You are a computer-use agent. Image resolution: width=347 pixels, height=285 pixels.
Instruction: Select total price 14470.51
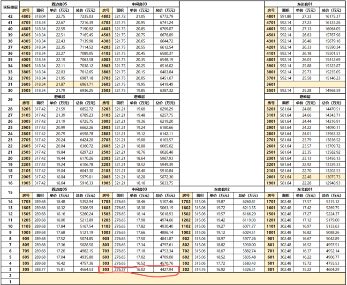(x=332, y=109)
